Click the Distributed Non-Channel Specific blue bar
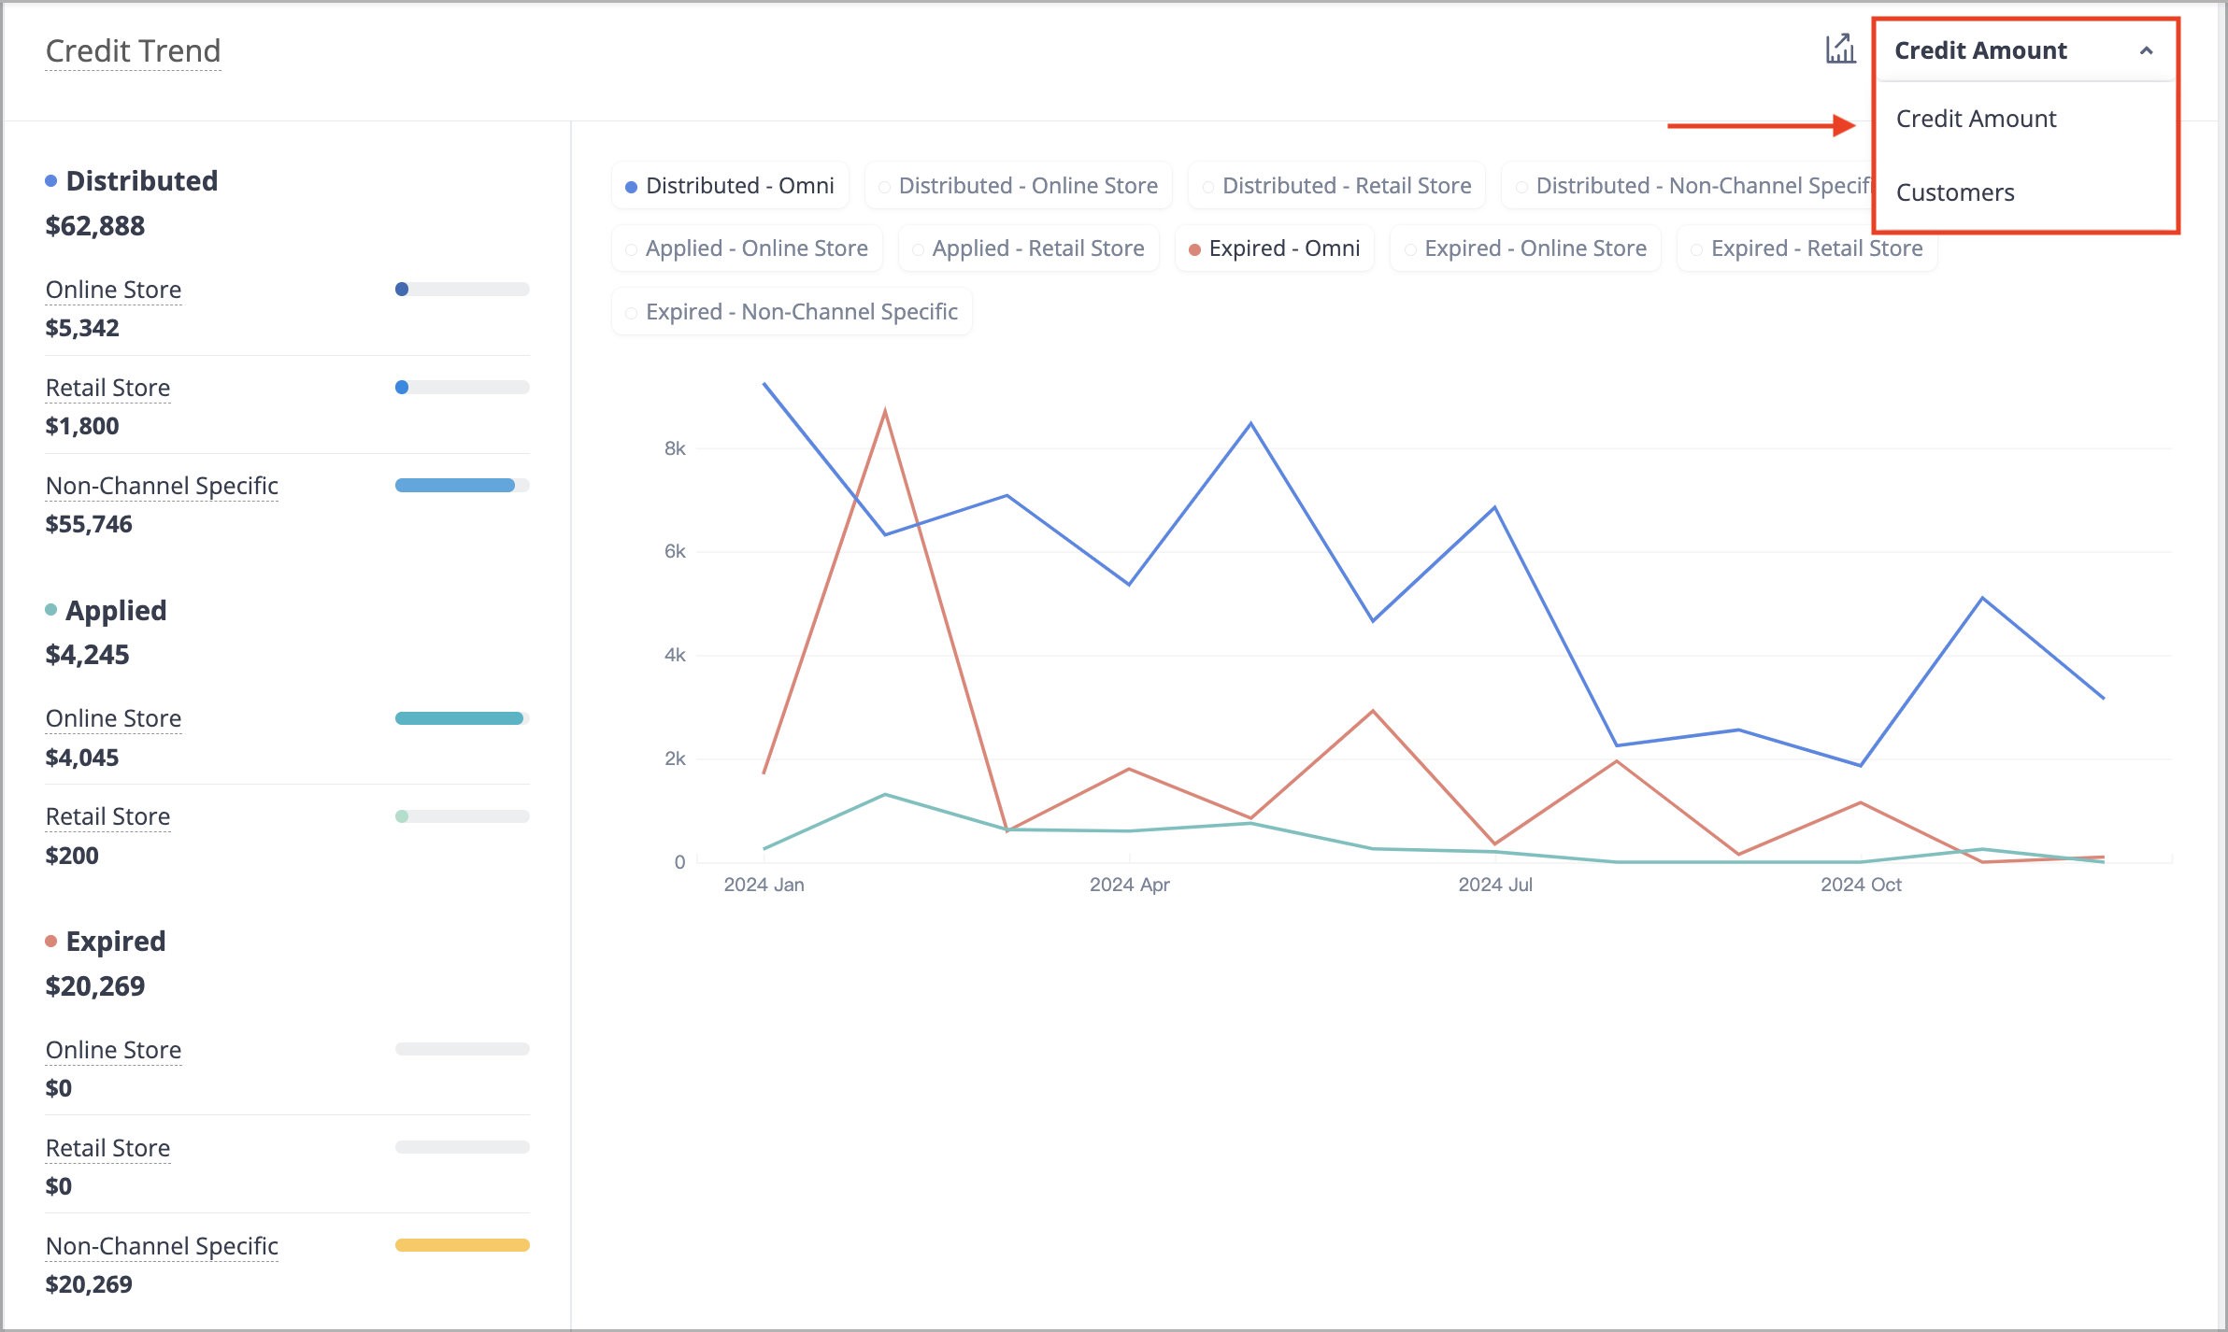 [x=454, y=486]
